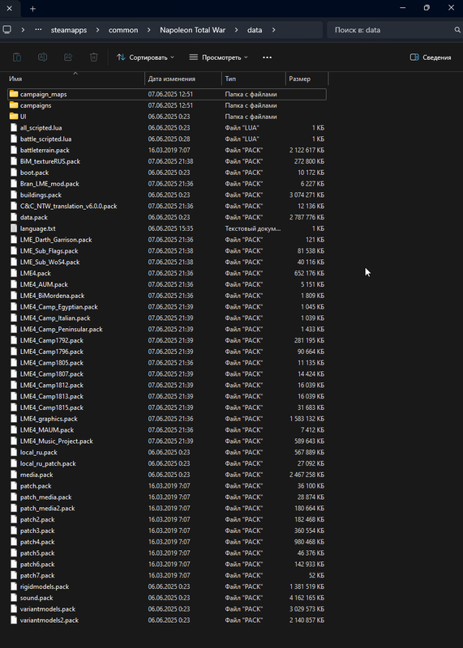Sort by Тип column header
The width and height of the screenshot is (463, 648).
coord(254,79)
